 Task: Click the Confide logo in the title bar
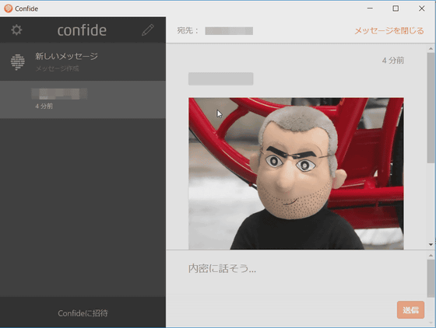[8, 9]
